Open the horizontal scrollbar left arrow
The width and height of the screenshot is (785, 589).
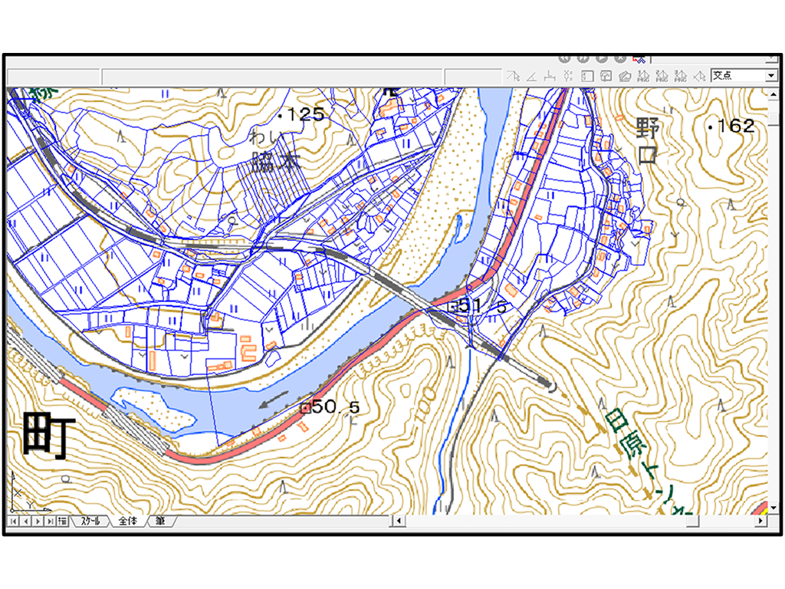coord(398,522)
